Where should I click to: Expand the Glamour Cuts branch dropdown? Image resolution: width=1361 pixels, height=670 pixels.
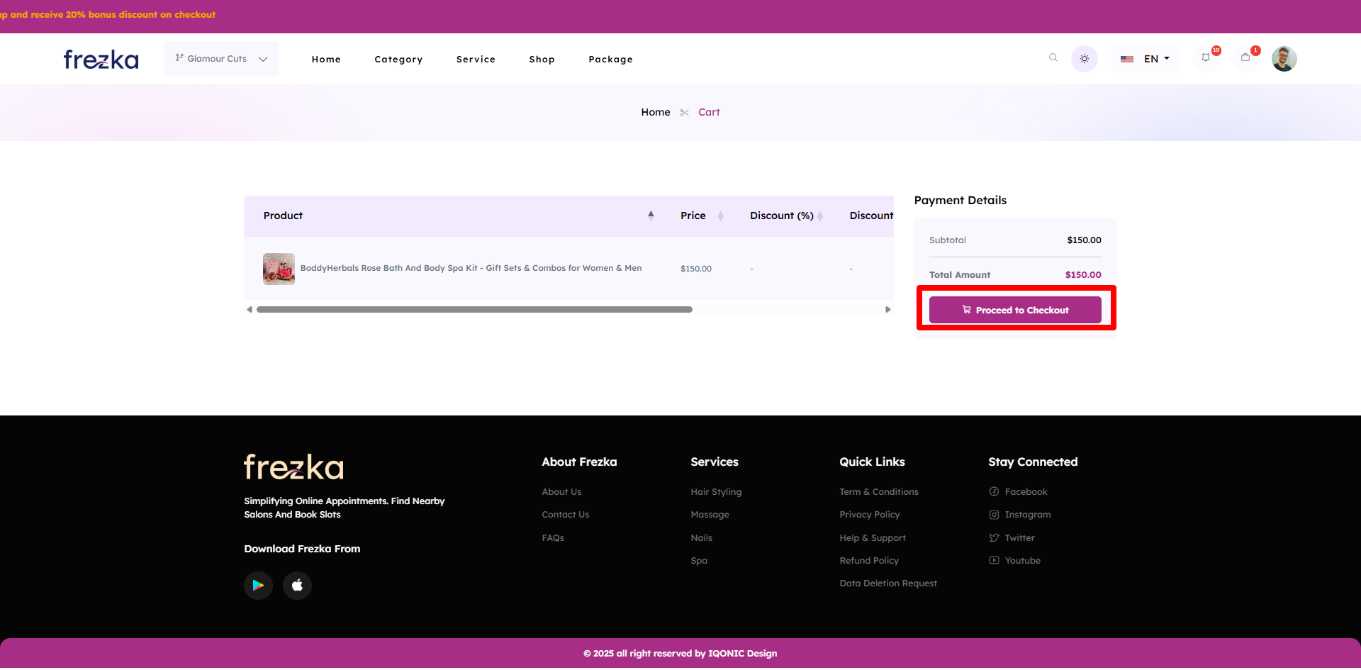(x=221, y=59)
